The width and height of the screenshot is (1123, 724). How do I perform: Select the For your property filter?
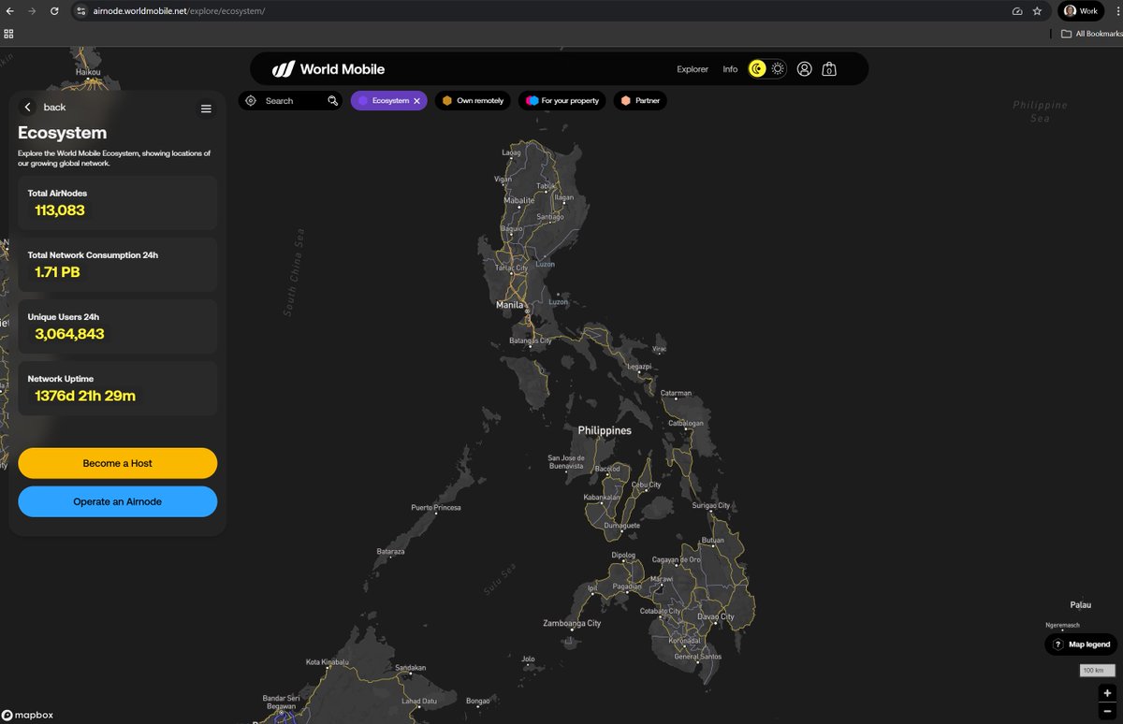point(562,100)
